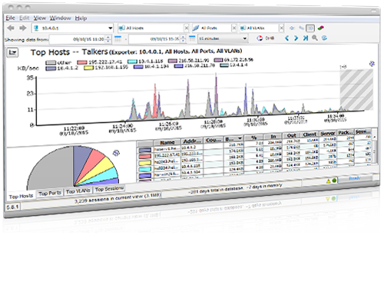Clear the All Ports filter with X
Viewport: 384px width, 288px height.
pyautogui.click(x=233, y=28)
